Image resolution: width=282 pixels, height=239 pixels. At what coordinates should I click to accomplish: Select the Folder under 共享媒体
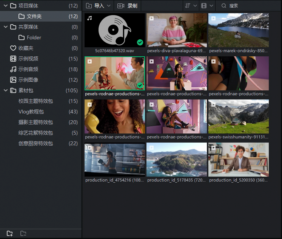tap(34, 37)
